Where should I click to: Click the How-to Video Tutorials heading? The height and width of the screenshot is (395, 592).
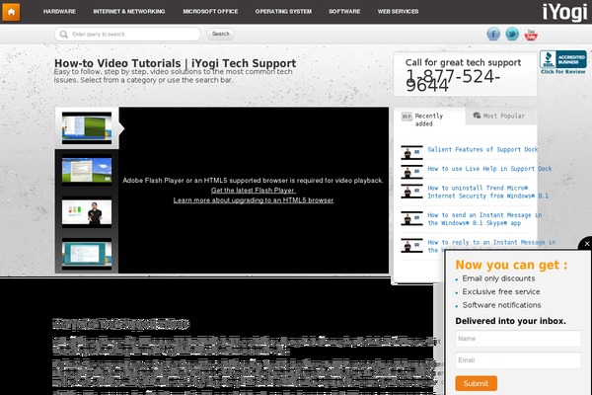176,63
